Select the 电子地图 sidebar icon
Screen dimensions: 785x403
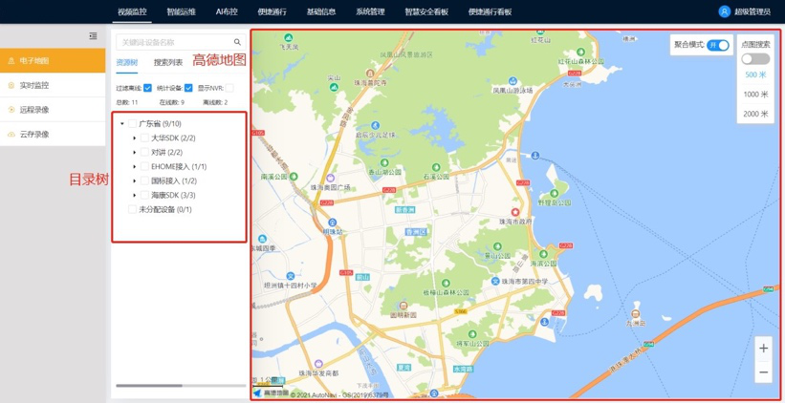click(x=11, y=61)
